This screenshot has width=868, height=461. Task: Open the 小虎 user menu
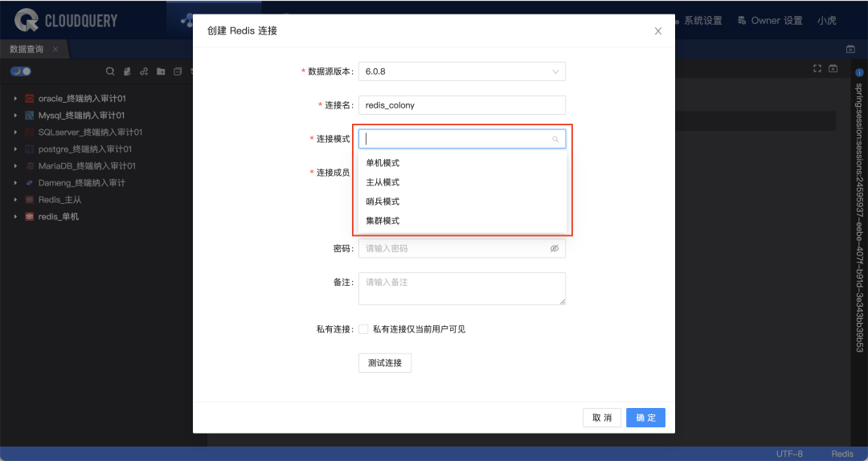click(x=826, y=21)
